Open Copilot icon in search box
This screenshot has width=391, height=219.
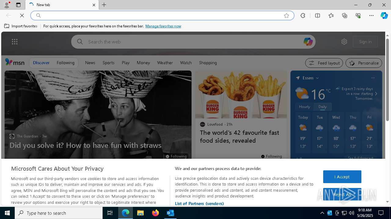coord(308,42)
